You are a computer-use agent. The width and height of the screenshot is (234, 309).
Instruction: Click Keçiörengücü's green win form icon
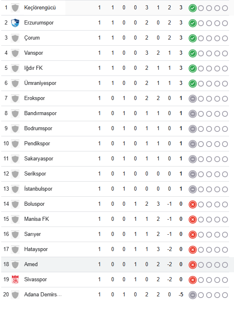(x=193, y=8)
